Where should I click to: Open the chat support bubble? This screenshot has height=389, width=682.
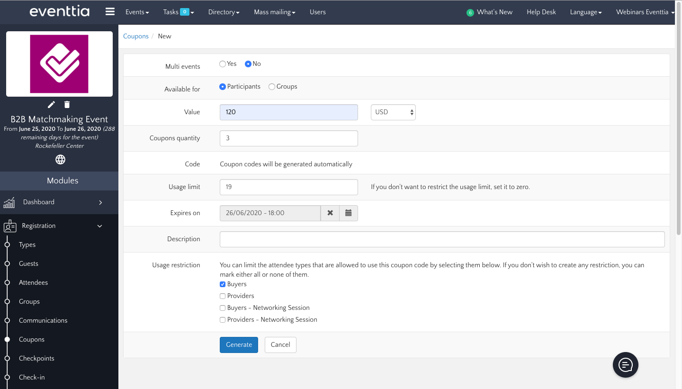[625, 365]
